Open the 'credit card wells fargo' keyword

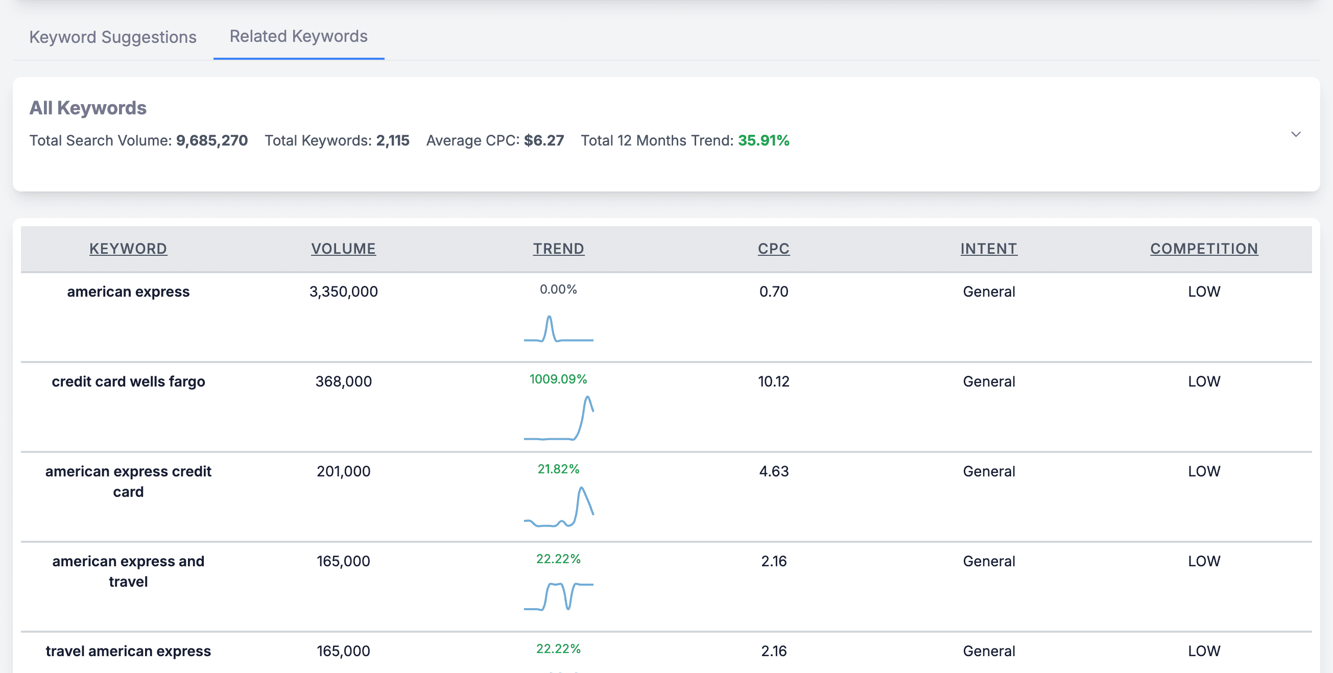pos(128,381)
